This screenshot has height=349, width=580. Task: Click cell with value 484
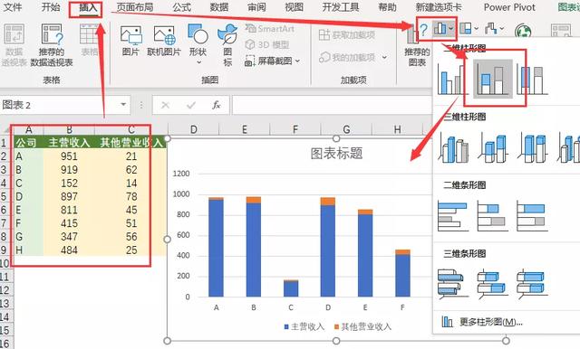[69, 250]
